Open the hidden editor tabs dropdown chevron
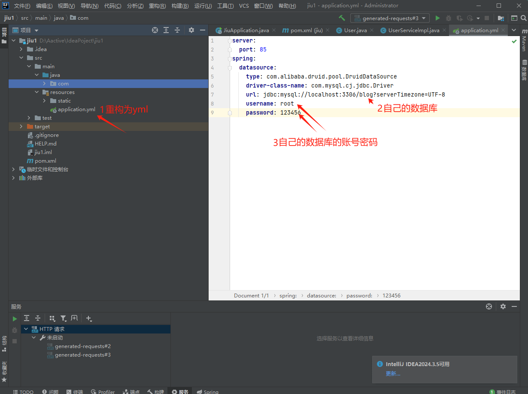The width and height of the screenshot is (528, 394). pyautogui.click(x=513, y=30)
